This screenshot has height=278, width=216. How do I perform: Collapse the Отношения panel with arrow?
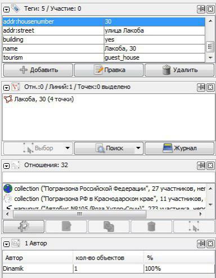(x=7, y=166)
